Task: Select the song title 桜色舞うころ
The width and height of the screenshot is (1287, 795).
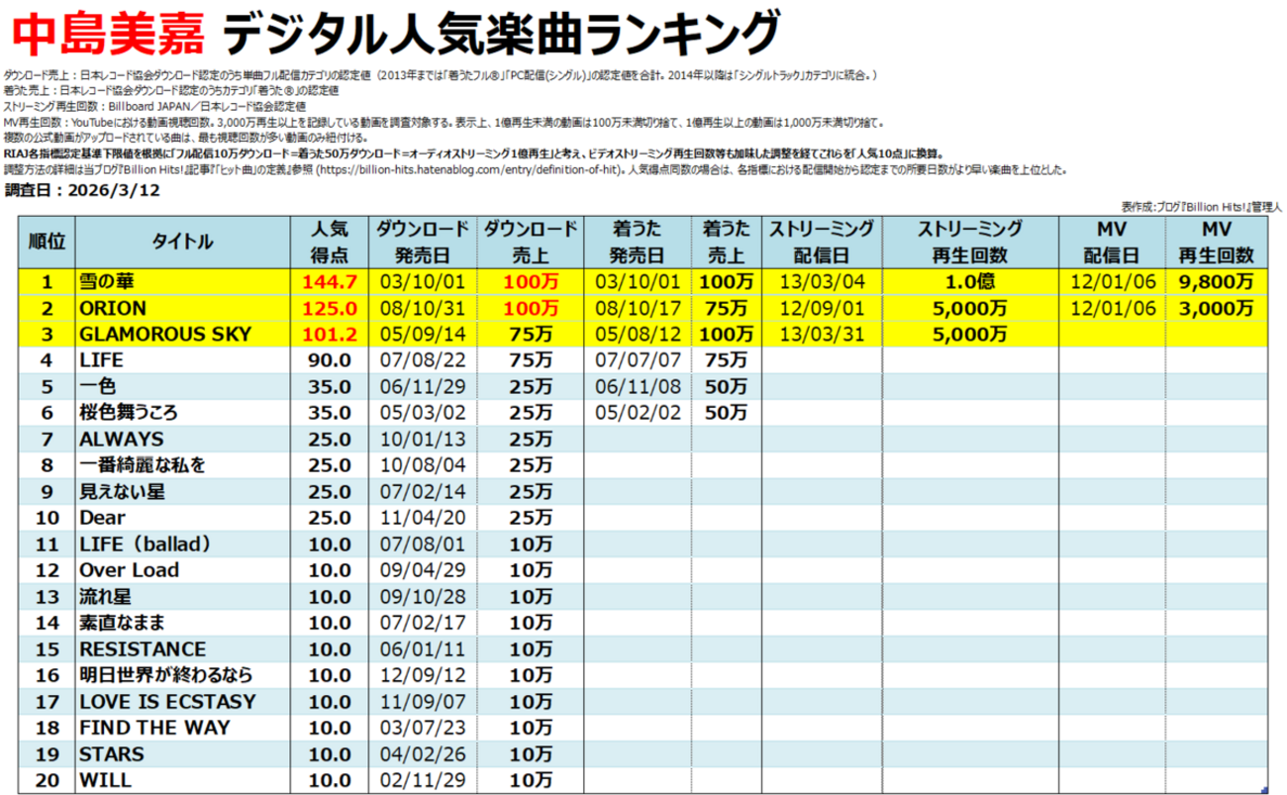Action: click(x=130, y=412)
